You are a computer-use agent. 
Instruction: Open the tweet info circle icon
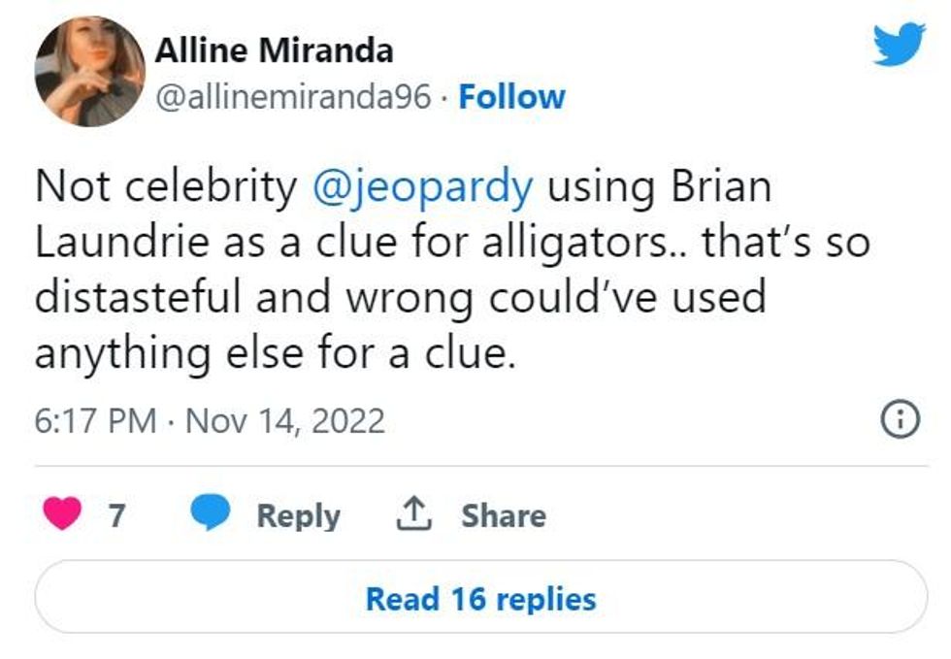point(899,420)
